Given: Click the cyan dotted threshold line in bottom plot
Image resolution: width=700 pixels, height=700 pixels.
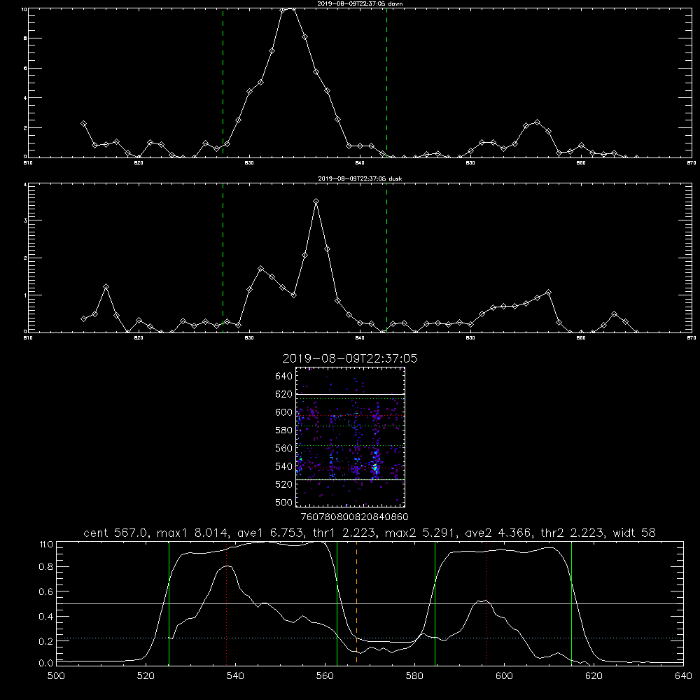Looking at the screenshot, I should [370, 638].
